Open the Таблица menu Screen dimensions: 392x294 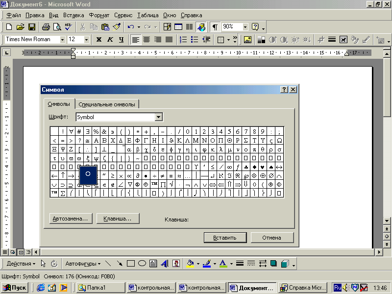coord(148,15)
